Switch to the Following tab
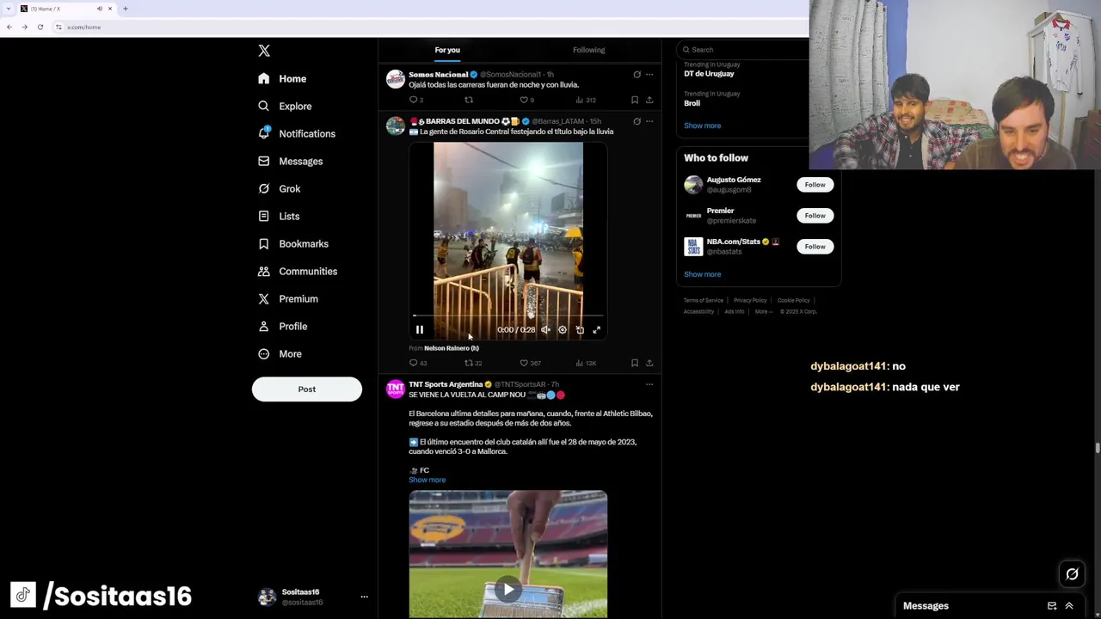The image size is (1101, 619). click(x=589, y=50)
